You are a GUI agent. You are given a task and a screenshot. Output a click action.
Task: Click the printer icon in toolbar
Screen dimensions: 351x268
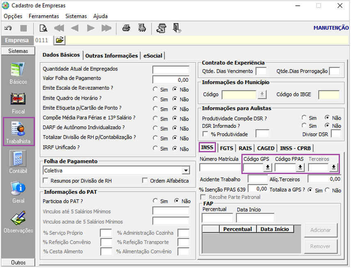(x=126, y=28)
